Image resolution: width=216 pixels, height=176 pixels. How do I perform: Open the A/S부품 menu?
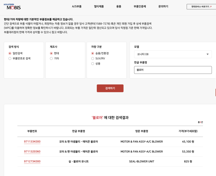(77, 6)
